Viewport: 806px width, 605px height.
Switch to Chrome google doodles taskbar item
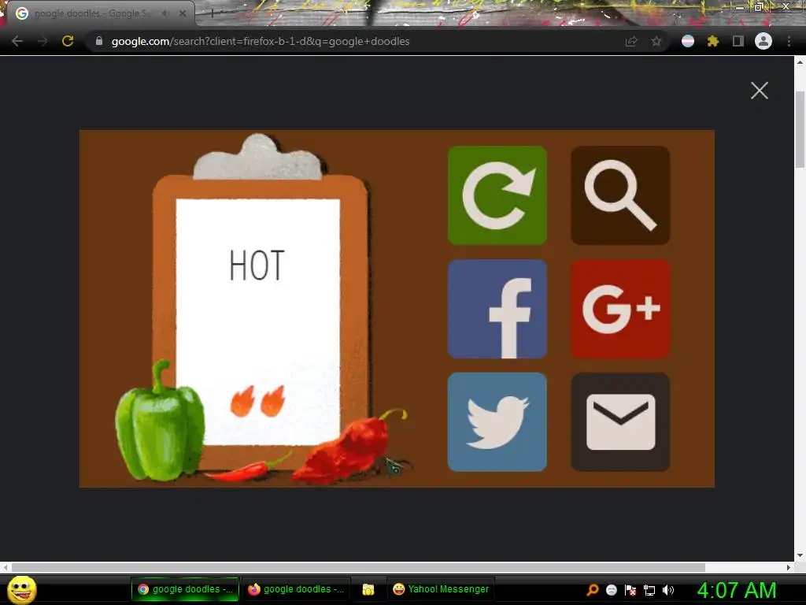[x=185, y=589]
